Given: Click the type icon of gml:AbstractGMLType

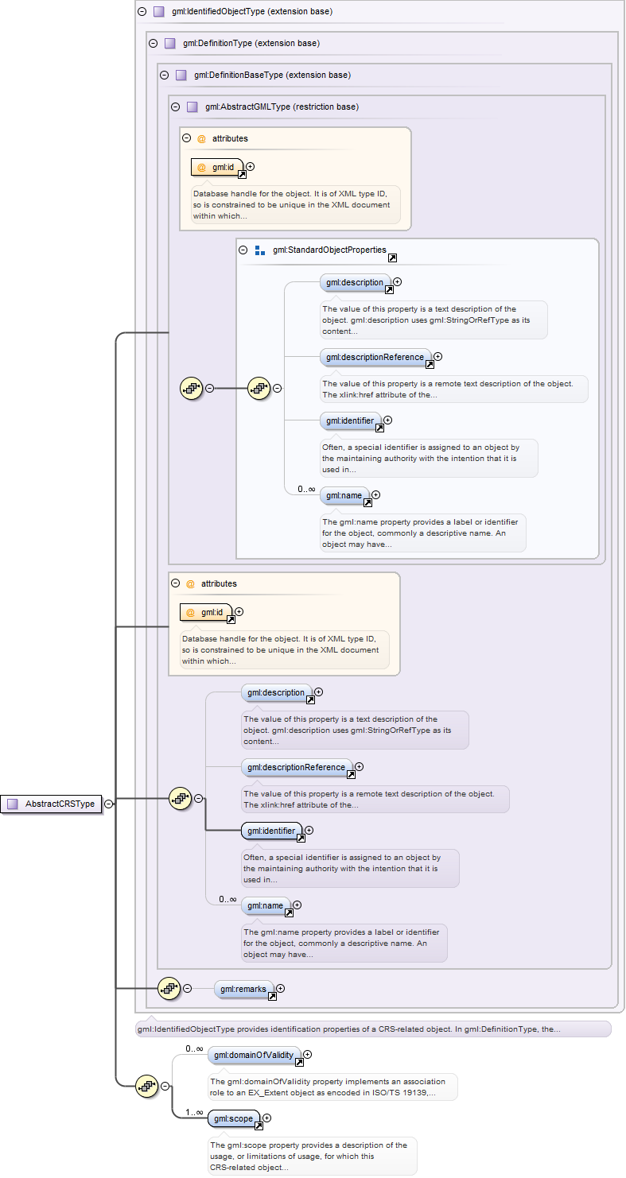Looking at the screenshot, I should click(192, 107).
